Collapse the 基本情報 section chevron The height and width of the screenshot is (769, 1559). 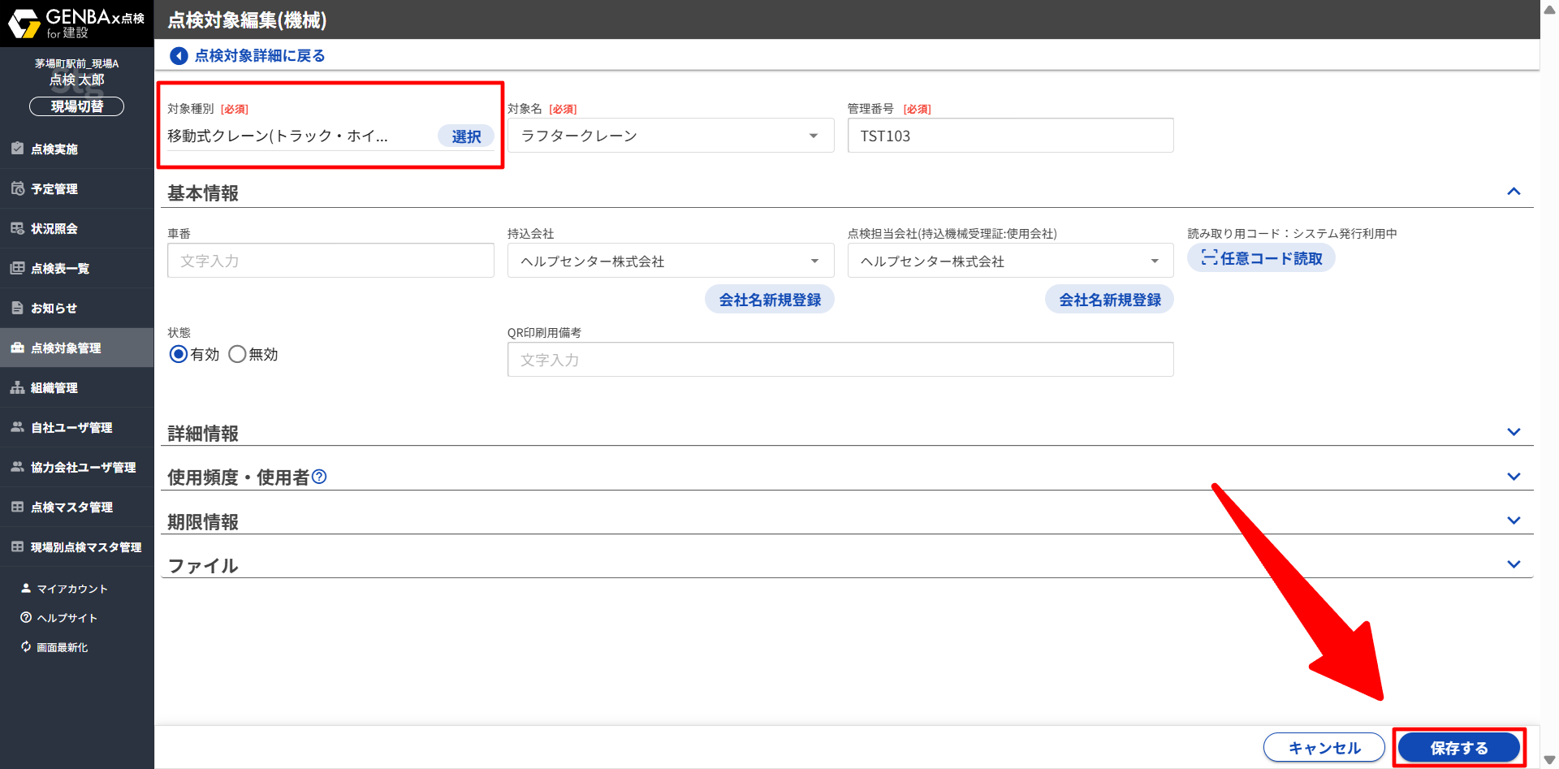pyautogui.click(x=1513, y=192)
